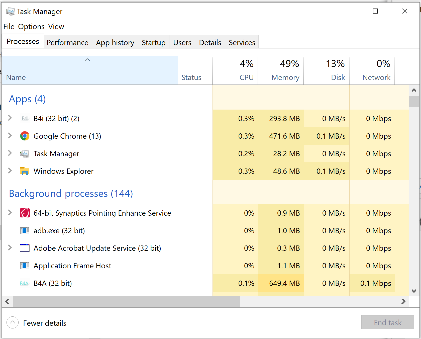The height and width of the screenshot is (339, 421).
Task: Click the Task Manager icon in the list
Action: pyautogui.click(x=25, y=153)
